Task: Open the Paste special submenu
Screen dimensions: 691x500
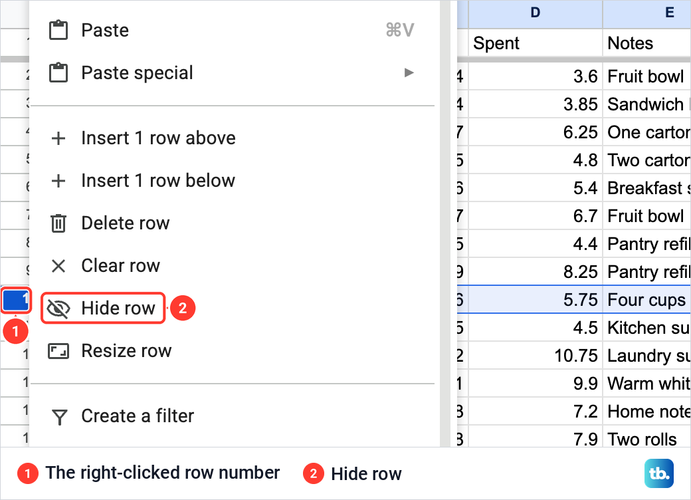Action: 235,72
